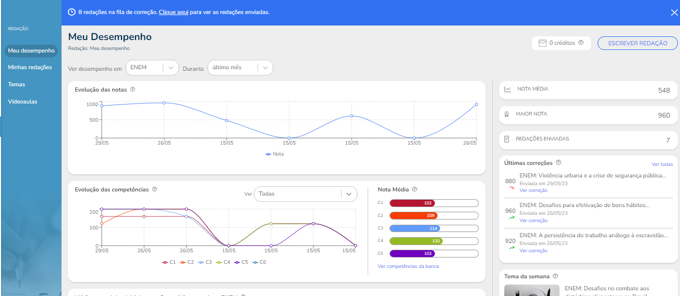
Task: Show help for Evolução das competências
Action: pos(154,189)
